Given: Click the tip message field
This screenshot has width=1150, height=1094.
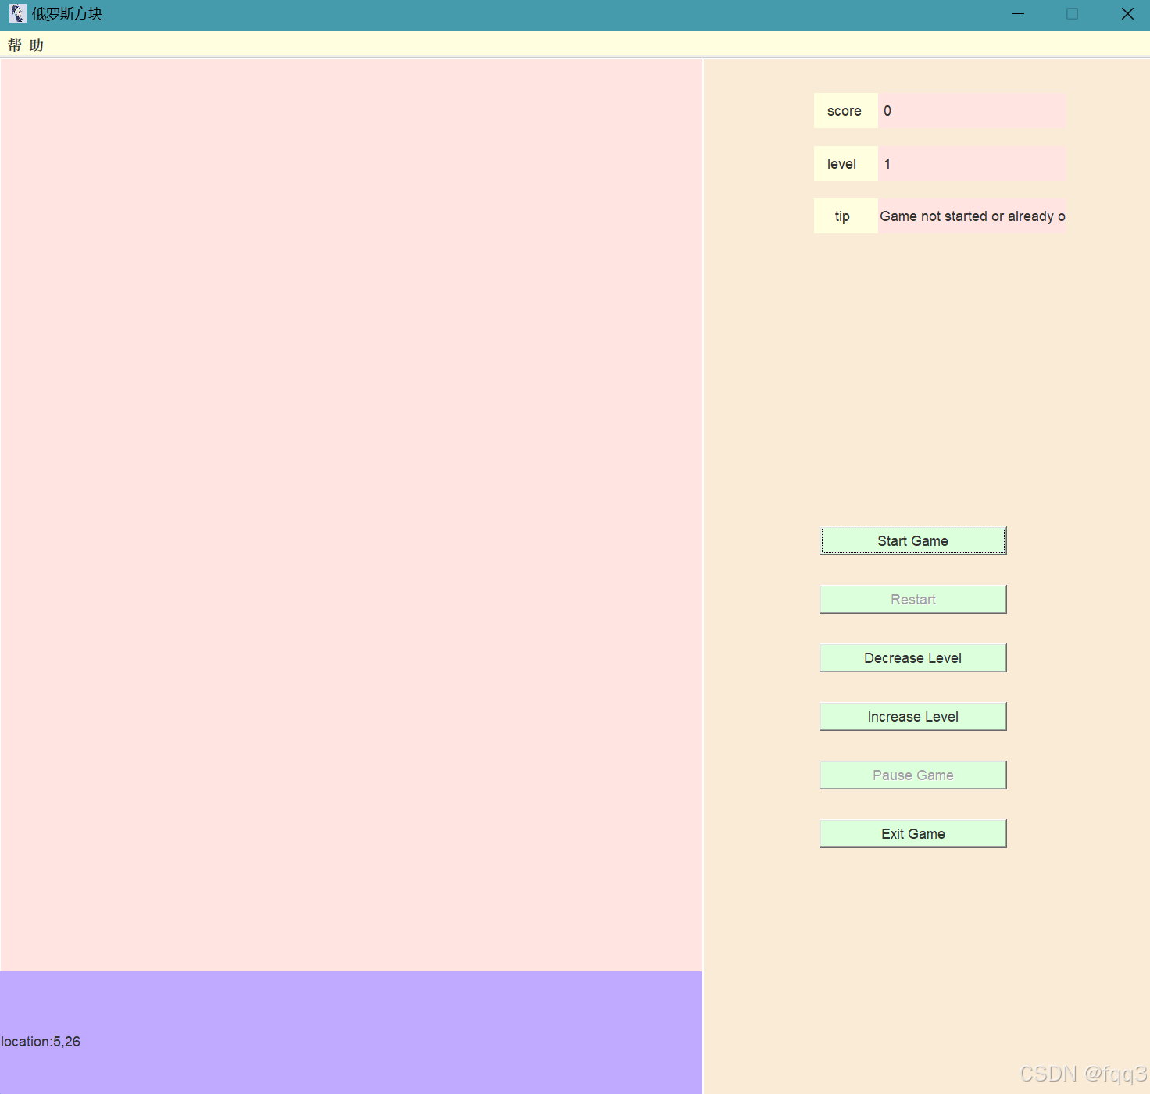Looking at the screenshot, I should coord(972,216).
